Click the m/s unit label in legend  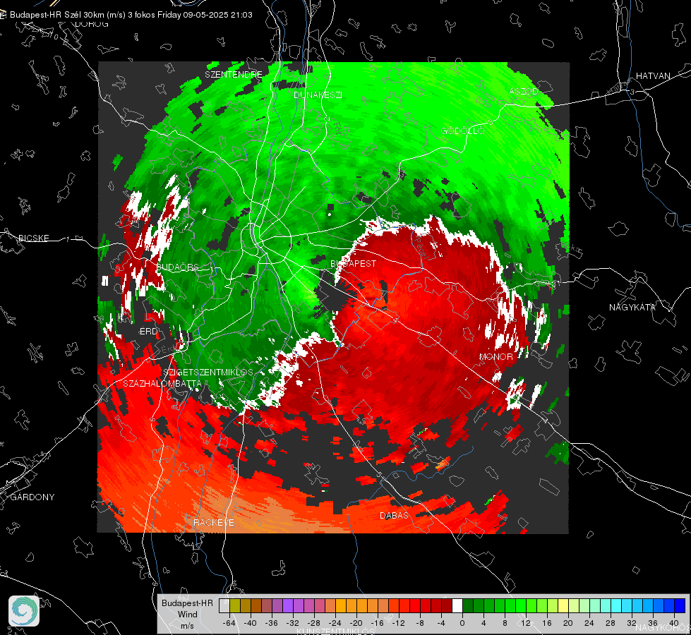pos(187,626)
